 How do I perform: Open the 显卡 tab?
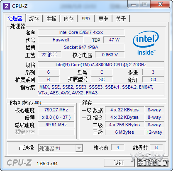[103, 19]
